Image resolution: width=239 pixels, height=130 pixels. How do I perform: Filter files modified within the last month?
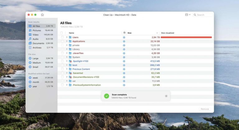tap(35, 82)
